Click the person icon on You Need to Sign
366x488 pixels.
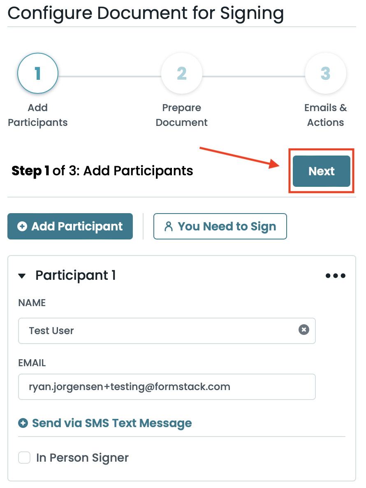click(168, 226)
